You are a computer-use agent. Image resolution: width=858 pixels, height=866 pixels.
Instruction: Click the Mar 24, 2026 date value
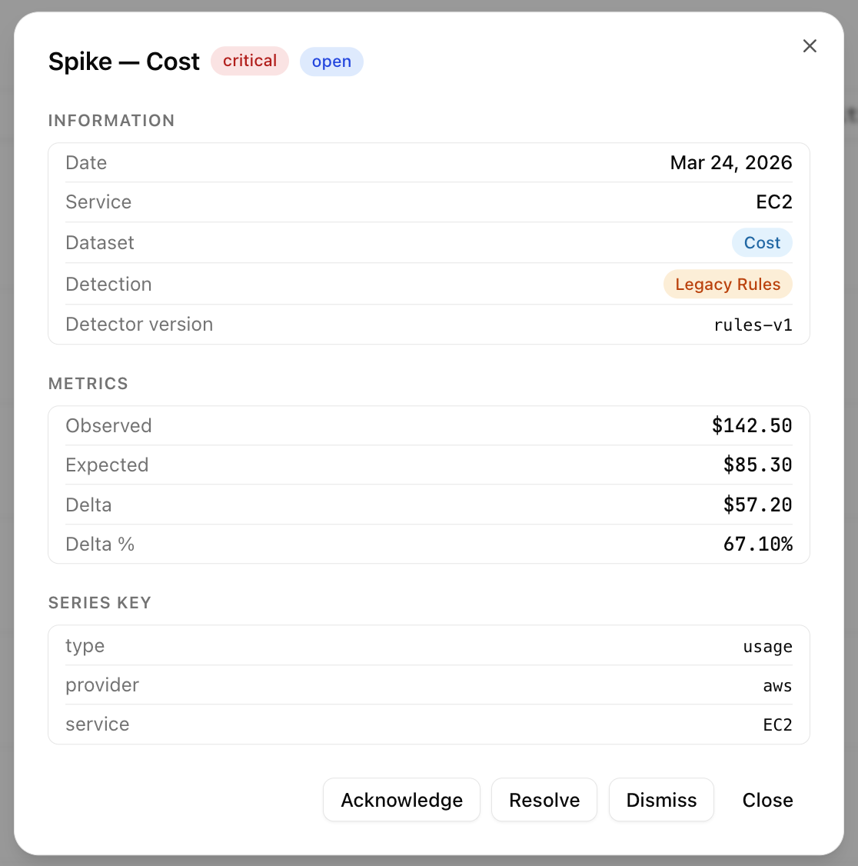click(730, 163)
